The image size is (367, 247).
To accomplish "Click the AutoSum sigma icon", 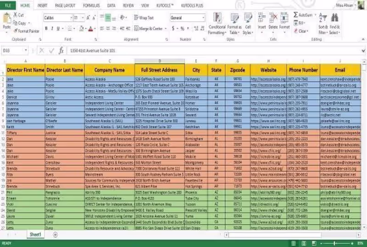I will click(x=295, y=15).
